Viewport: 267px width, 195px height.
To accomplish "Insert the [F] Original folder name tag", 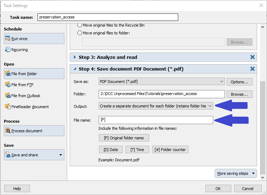I will coord(124,138).
